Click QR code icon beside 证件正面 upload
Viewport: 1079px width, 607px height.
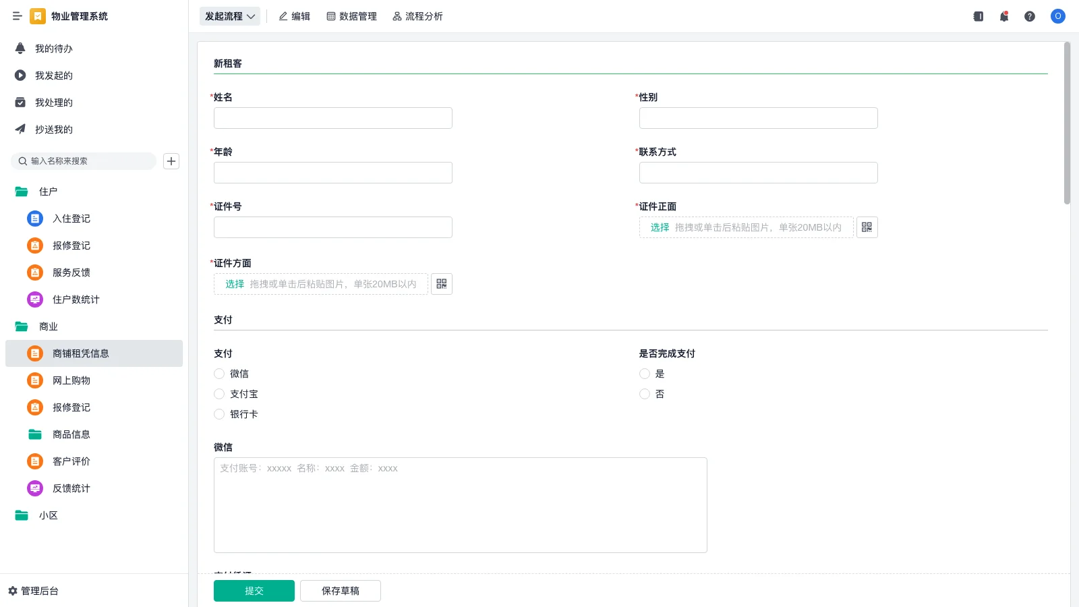pos(867,227)
